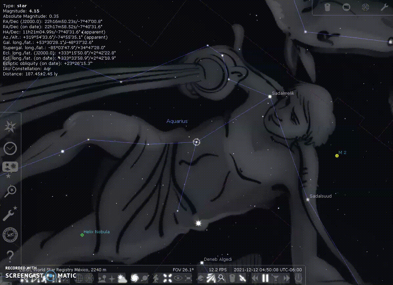Toggle night mode eye icon

(178, 278)
